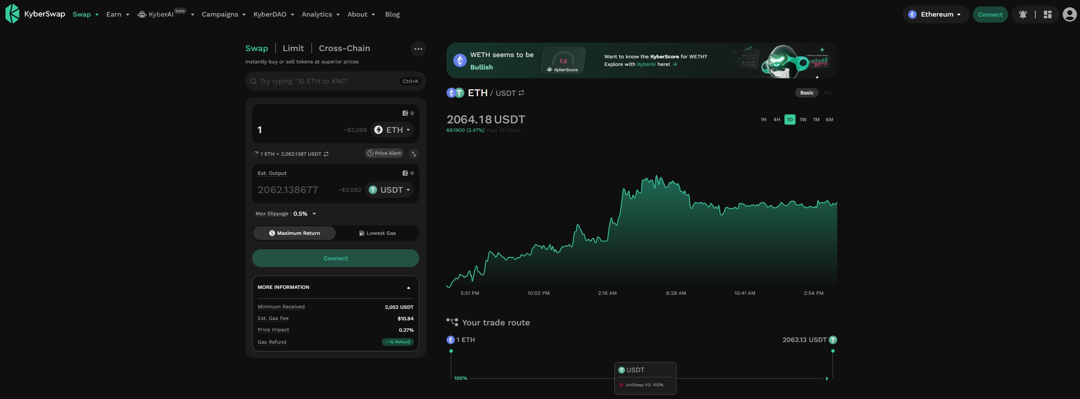Screen dimensions: 1080x399
Task: Open the Ethereum network dropdown
Action: click(935, 14)
